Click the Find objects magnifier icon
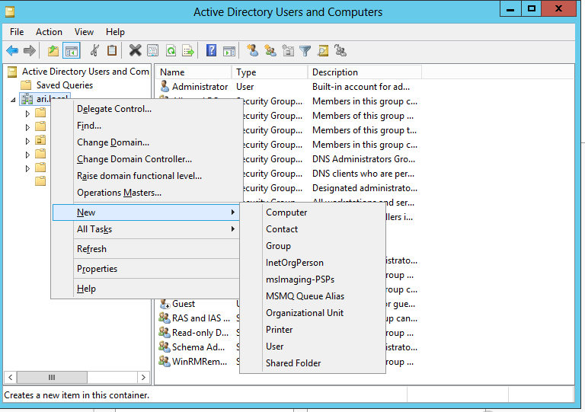This screenshot has height=412, width=585. (x=323, y=50)
